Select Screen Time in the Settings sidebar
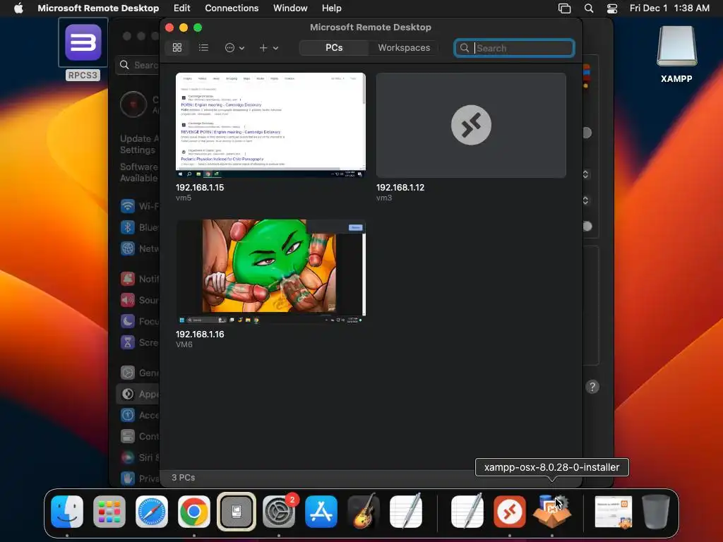 coord(138,342)
